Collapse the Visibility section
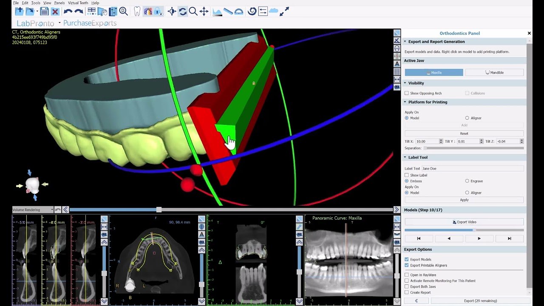 (x=405, y=83)
